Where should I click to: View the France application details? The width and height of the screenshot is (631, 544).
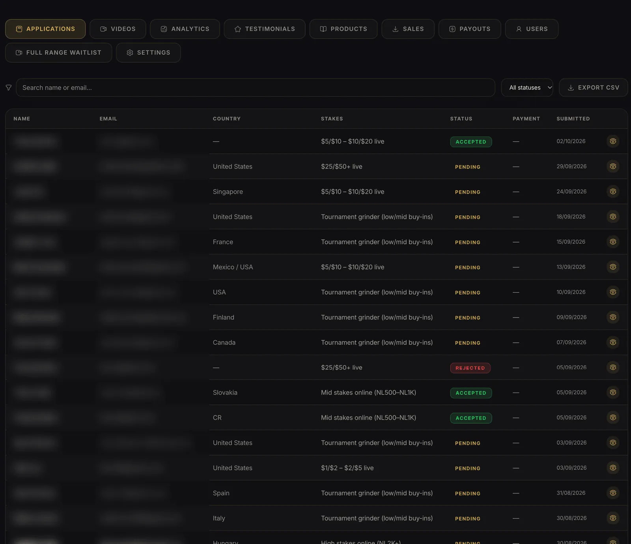click(613, 242)
